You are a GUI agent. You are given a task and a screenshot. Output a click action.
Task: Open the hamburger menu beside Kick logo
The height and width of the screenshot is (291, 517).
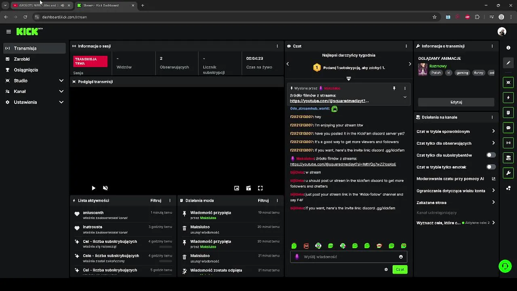[x=8, y=32]
